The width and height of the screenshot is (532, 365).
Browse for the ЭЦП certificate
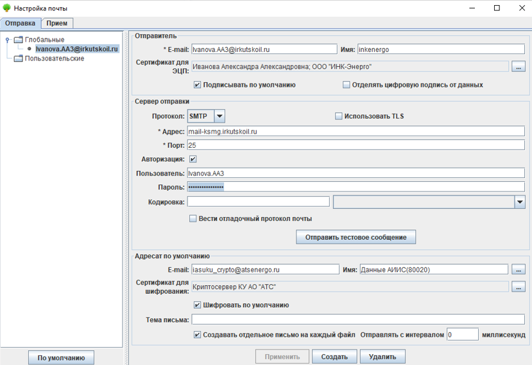tap(519, 67)
